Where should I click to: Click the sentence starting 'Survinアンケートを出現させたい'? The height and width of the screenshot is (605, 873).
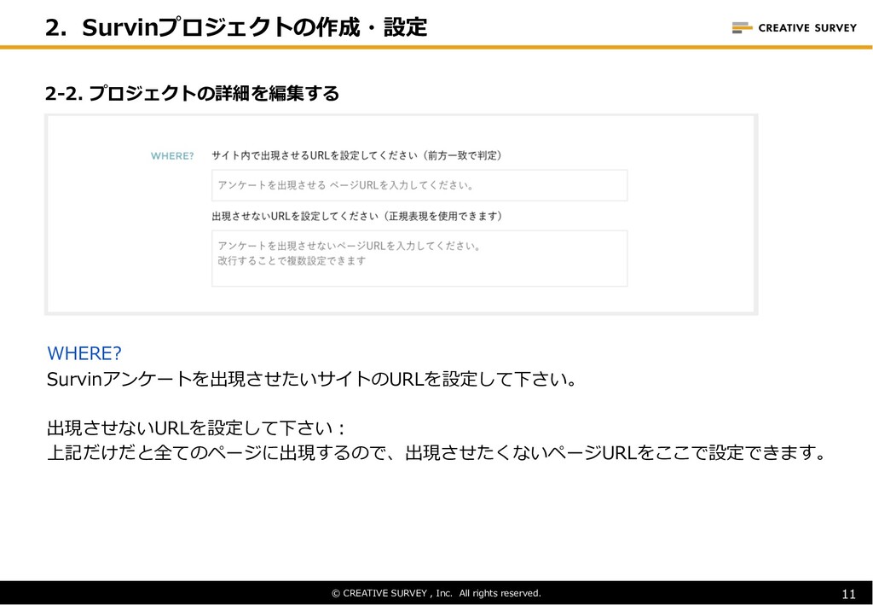(312, 380)
